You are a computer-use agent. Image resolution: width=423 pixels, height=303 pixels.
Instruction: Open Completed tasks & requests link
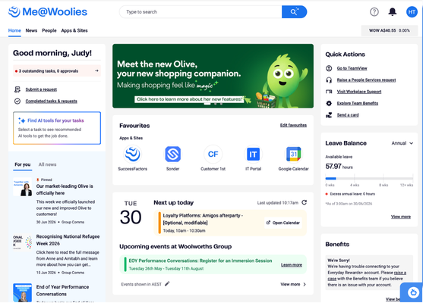[x=51, y=102]
